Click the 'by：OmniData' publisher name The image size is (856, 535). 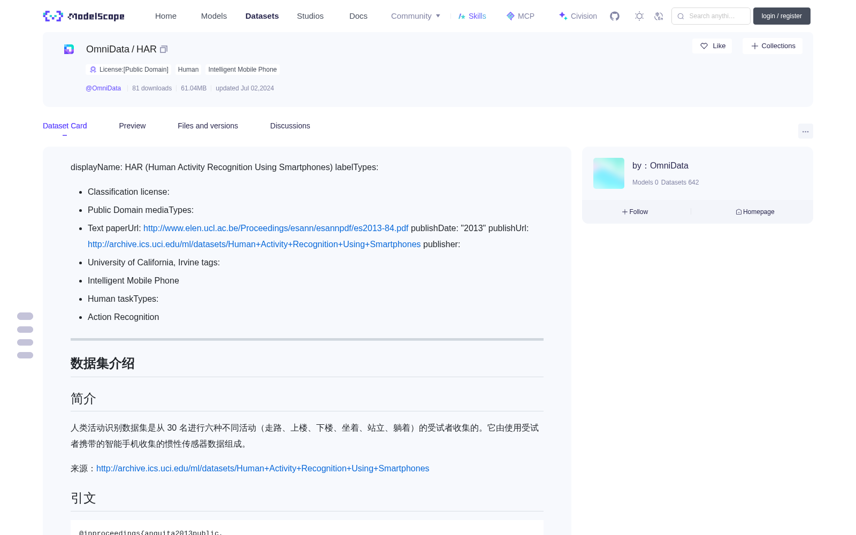pyautogui.click(x=660, y=166)
